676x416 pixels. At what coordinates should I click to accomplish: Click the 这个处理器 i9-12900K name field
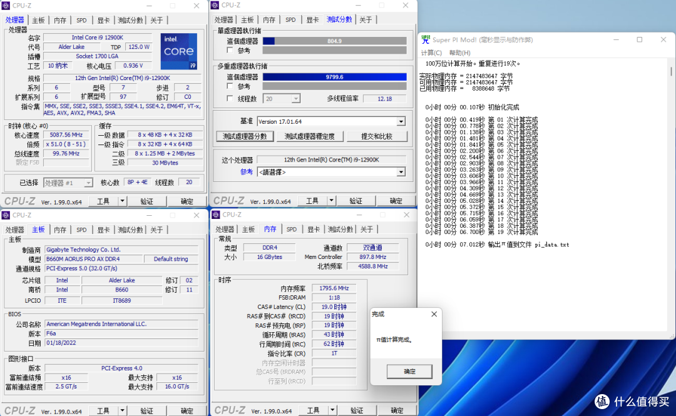pyautogui.click(x=331, y=160)
